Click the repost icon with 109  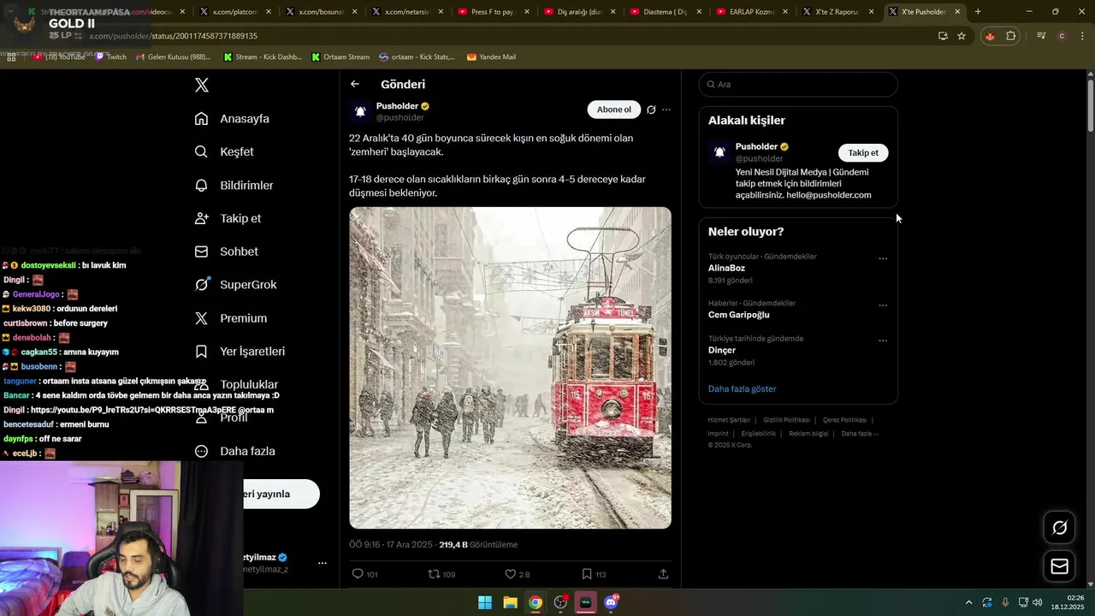434,574
